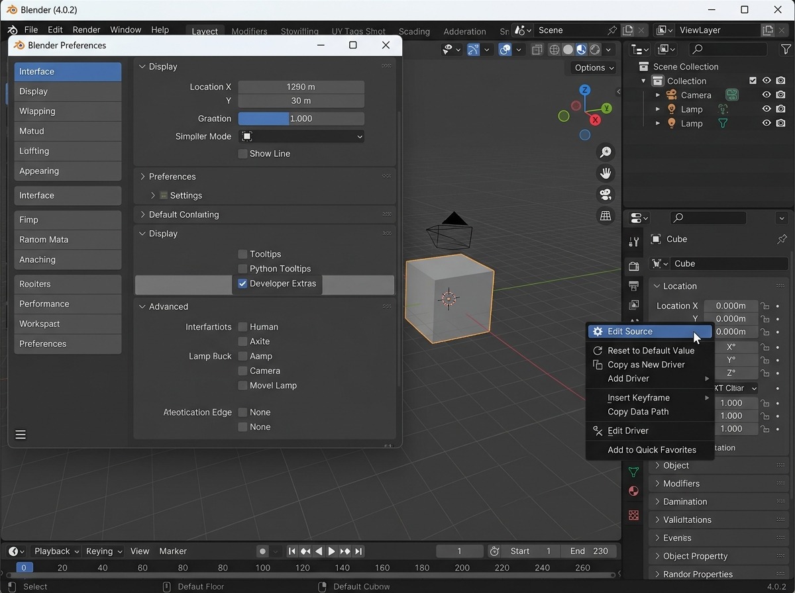Tick the Human checkbox under Advanced
Image resolution: width=795 pixels, height=593 pixels.
tap(242, 327)
